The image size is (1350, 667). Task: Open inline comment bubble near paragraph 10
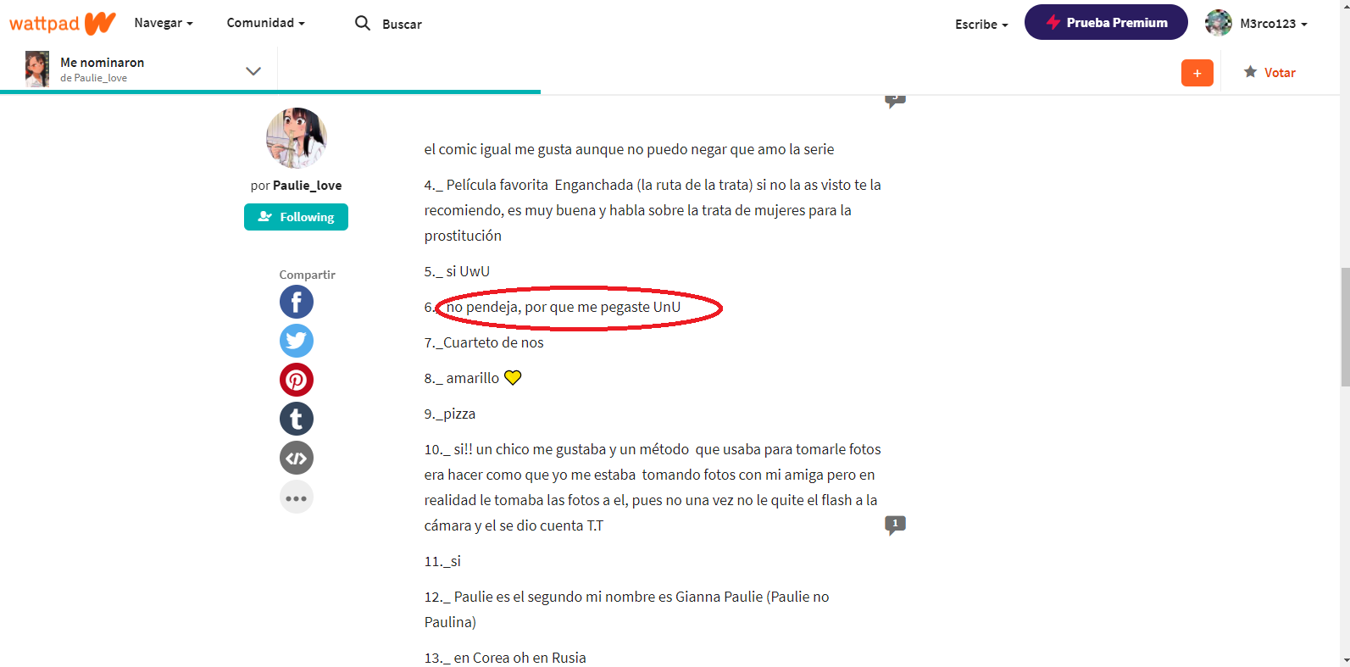895,525
